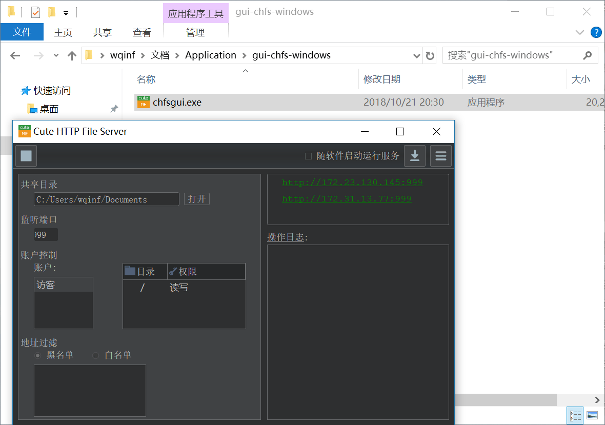The image size is (605, 425).
Task: Open the http://172.23.130.145:999 link
Action: [x=352, y=183]
